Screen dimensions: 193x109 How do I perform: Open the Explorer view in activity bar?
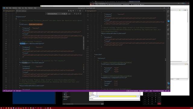(168, 12)
